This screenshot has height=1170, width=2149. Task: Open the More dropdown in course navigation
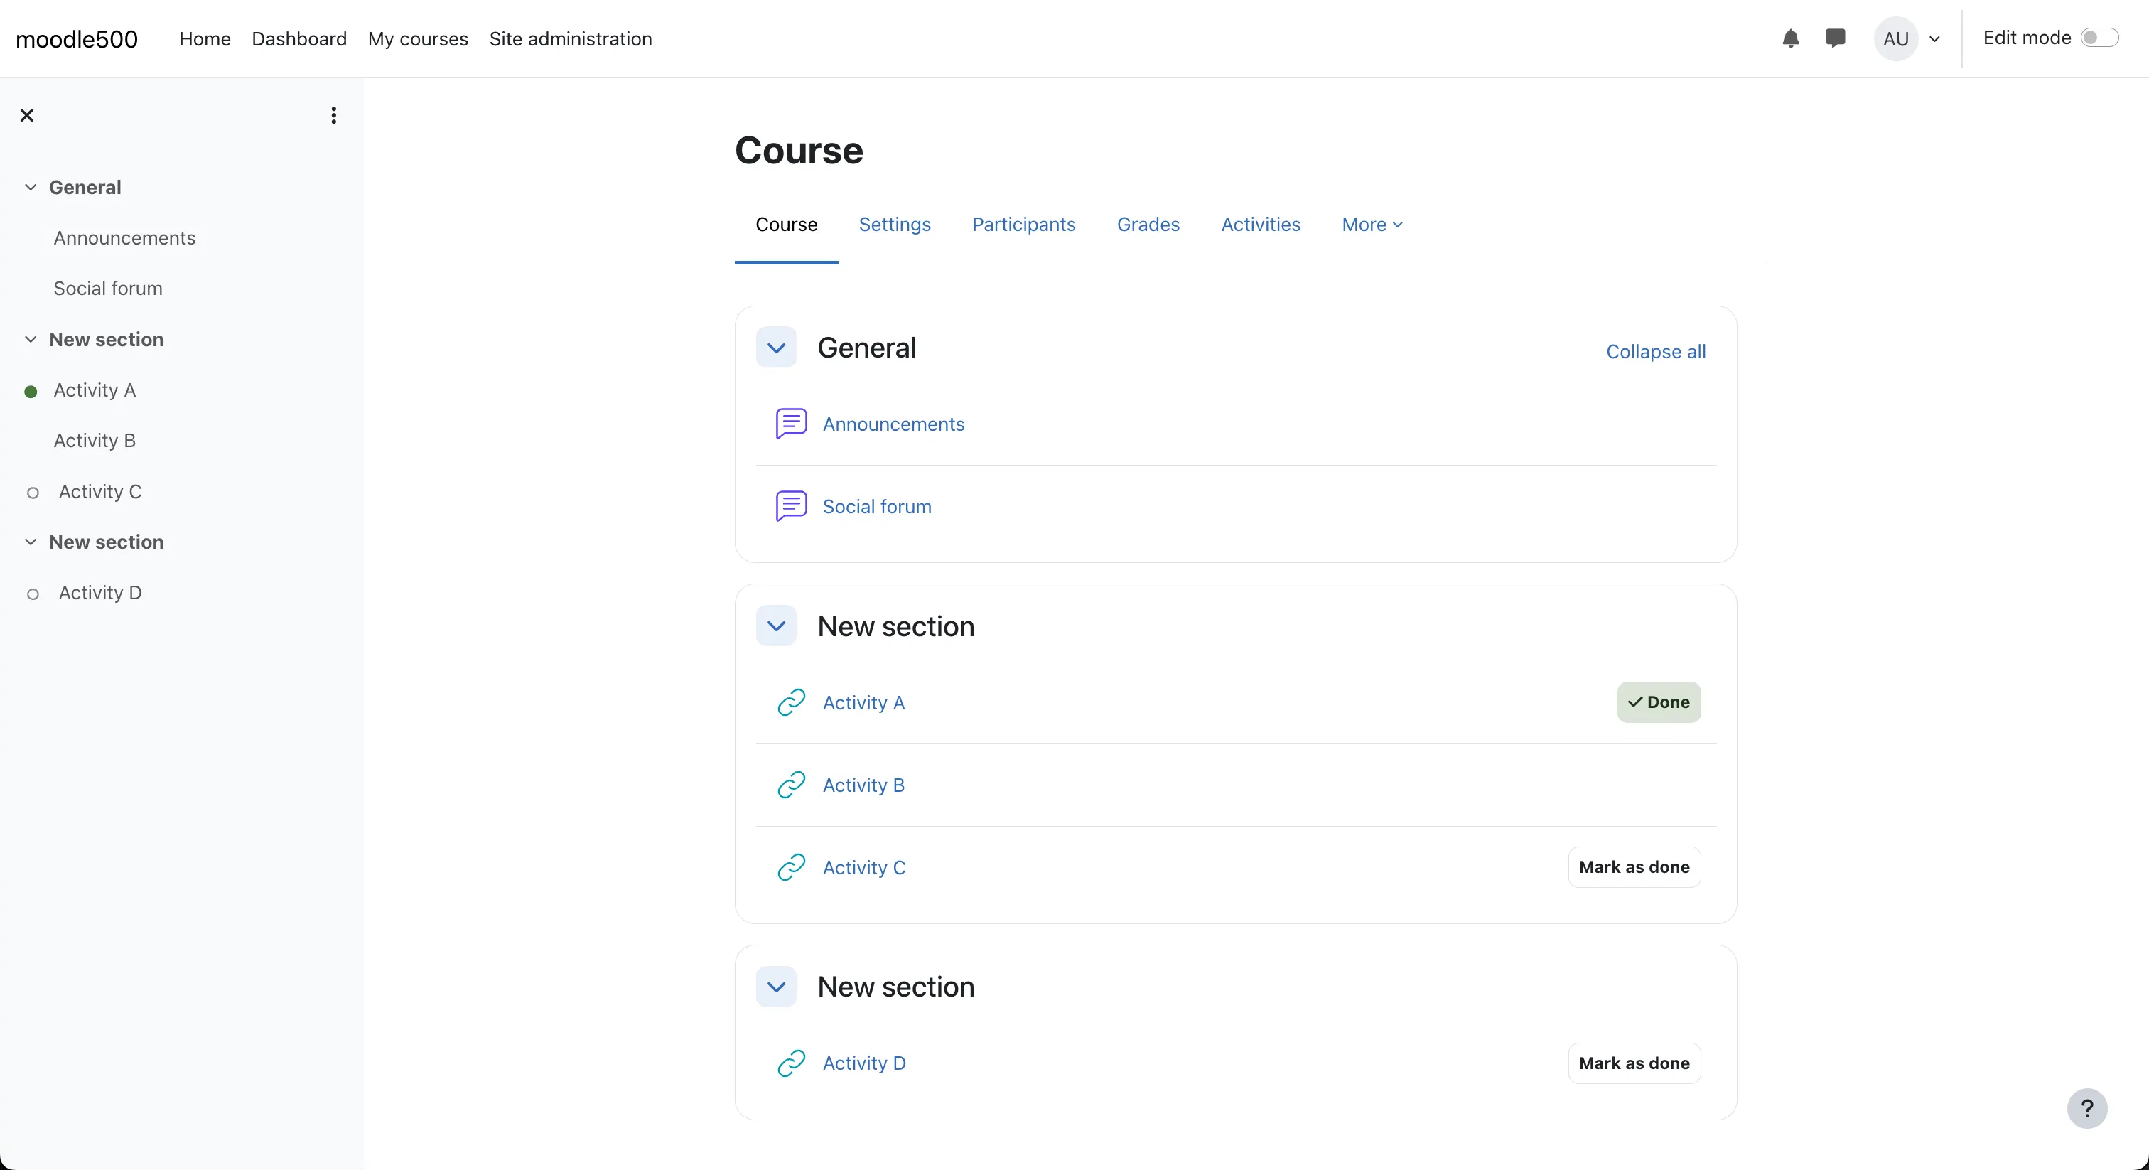pos(1372,225)
